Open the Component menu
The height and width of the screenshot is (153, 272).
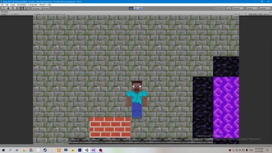pos(33,5)
